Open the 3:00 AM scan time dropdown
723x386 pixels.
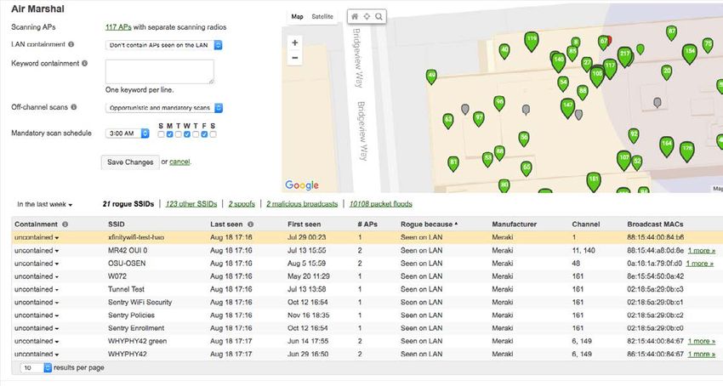click(x=128, y=133)
